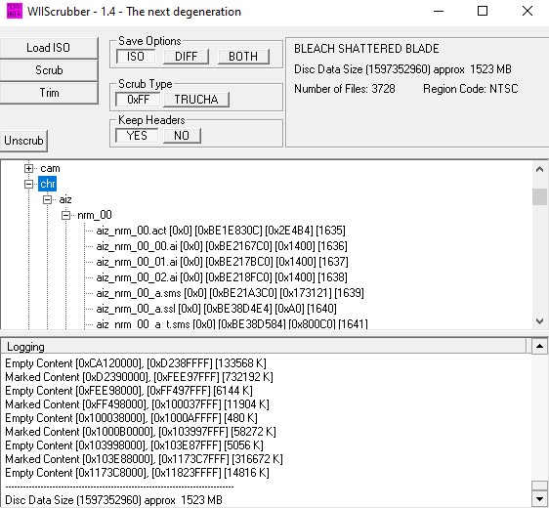Close the WIIScrubber window
Screen dimensions: 549x508
(528, 11)
